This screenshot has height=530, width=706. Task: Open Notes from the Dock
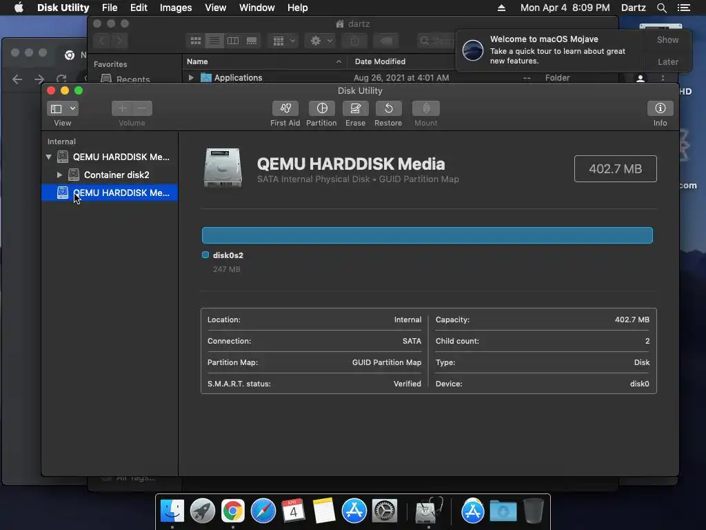pyautogui.click(x=324, y=511)
